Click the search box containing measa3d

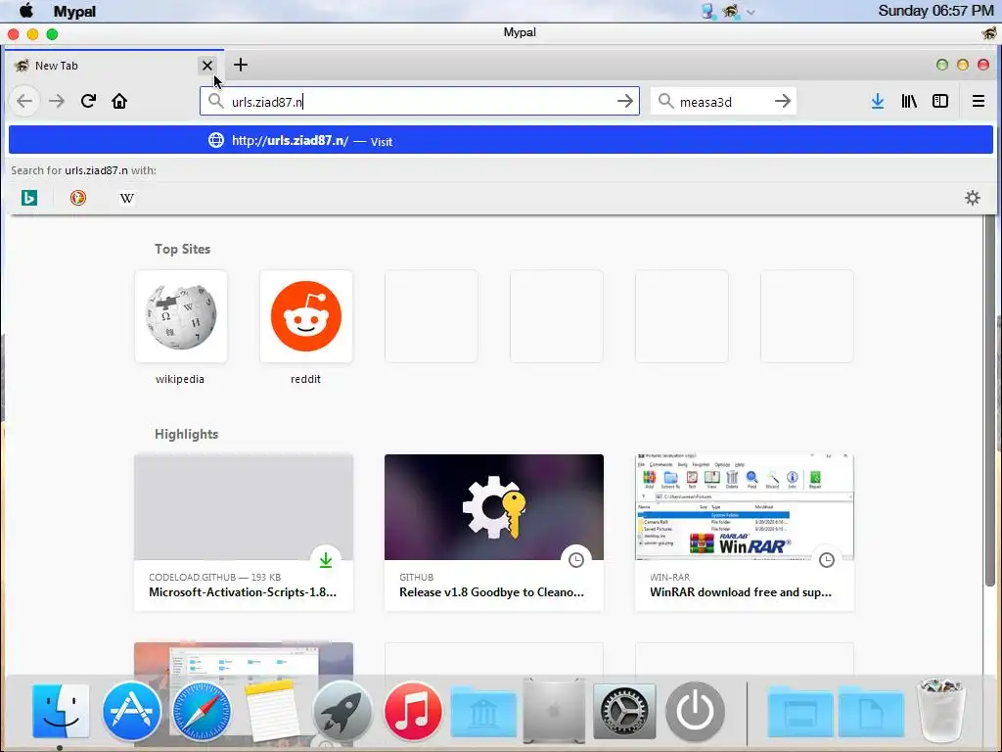click(x=723, y=101)
